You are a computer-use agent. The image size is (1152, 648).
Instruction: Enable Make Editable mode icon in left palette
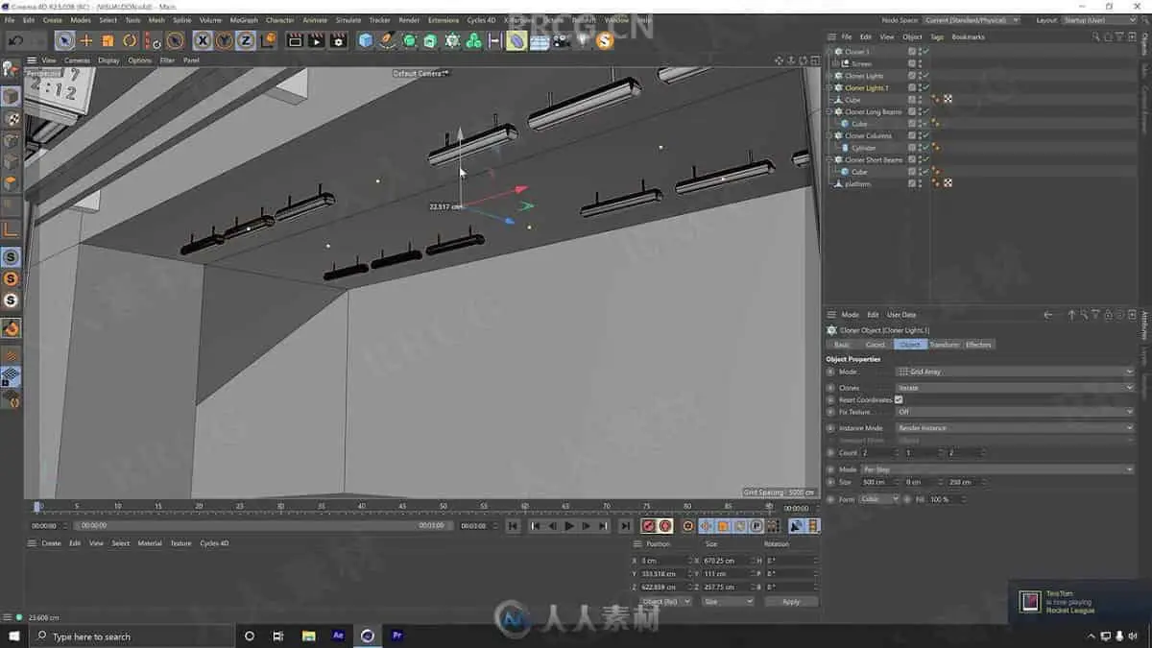click(x=11, y=69)
